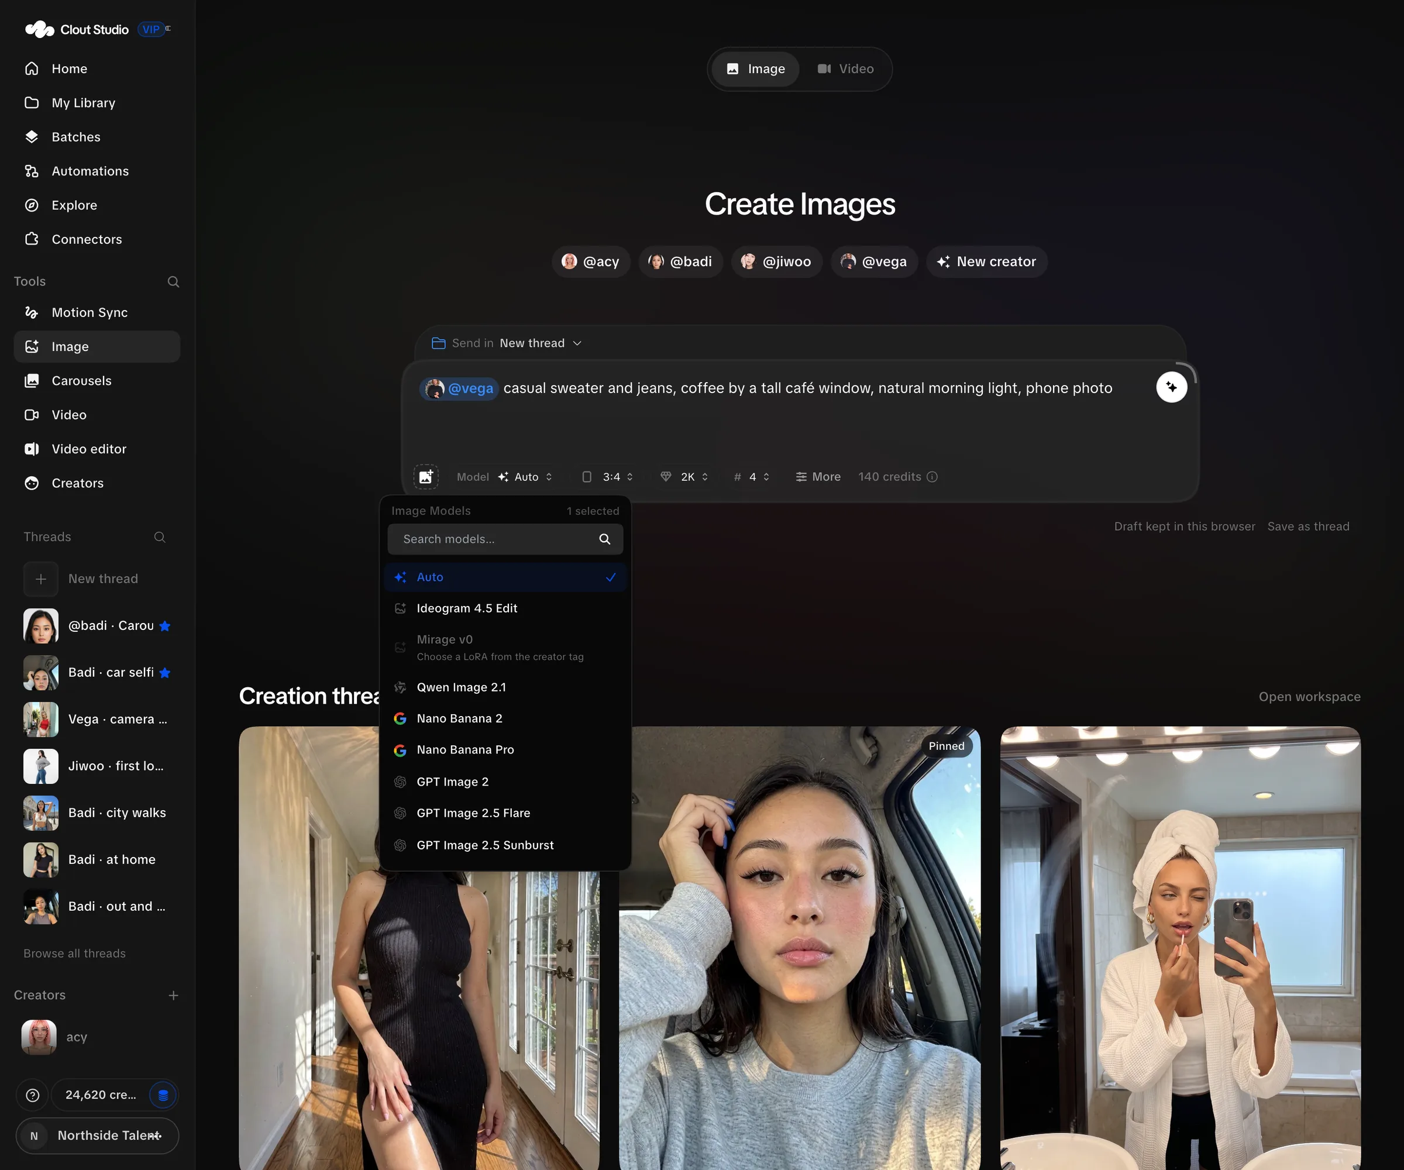Click the credits coin icon
Image resolution: width=1404 pixels, height=1170 pixels.
point(163,1095)
